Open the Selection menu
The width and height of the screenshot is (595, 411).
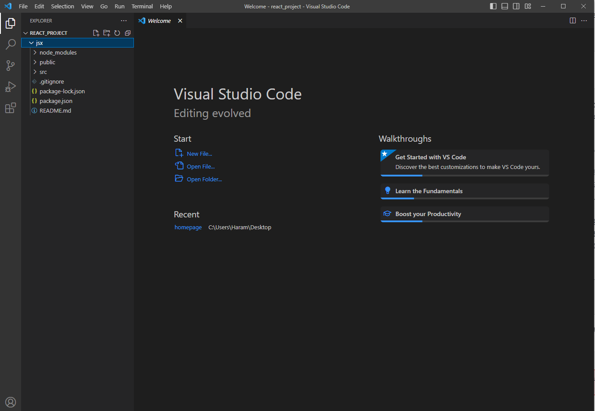tap(63, 6)
